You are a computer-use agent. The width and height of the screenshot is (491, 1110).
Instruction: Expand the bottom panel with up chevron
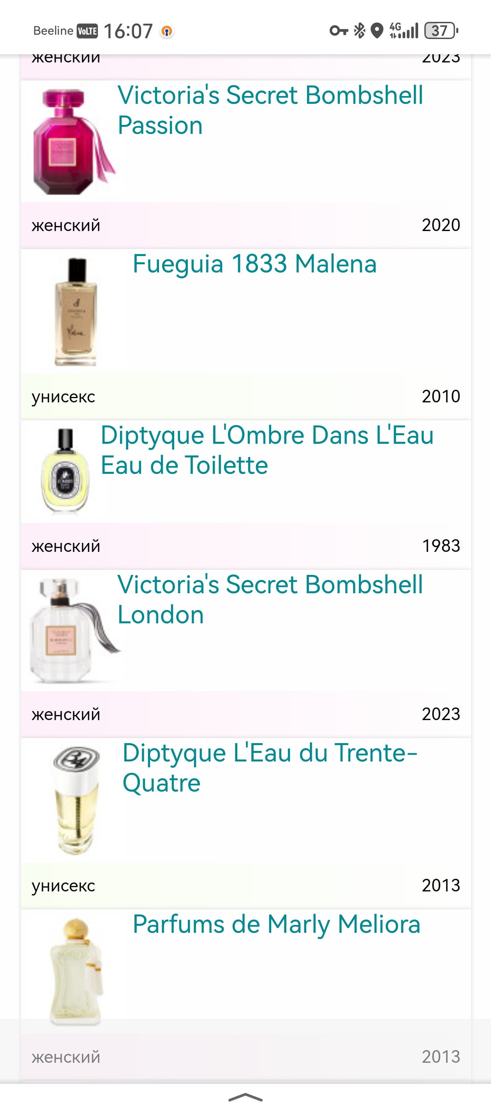(245, 1097)
